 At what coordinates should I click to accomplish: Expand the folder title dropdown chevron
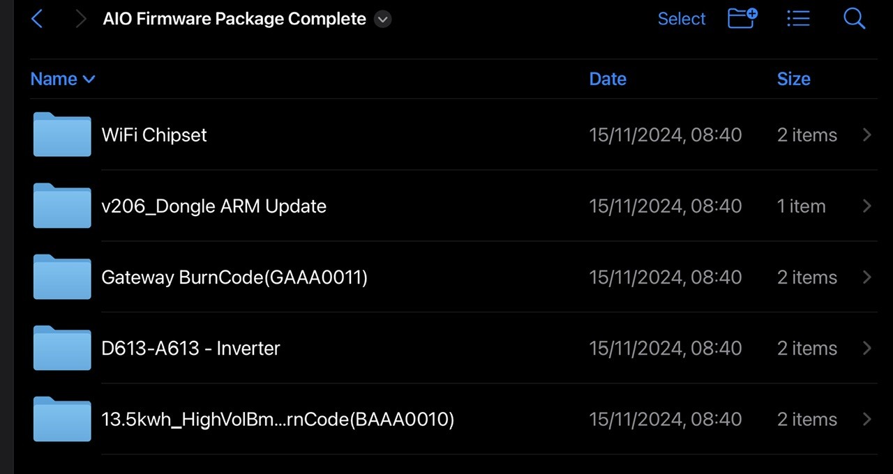coord(382,20)
